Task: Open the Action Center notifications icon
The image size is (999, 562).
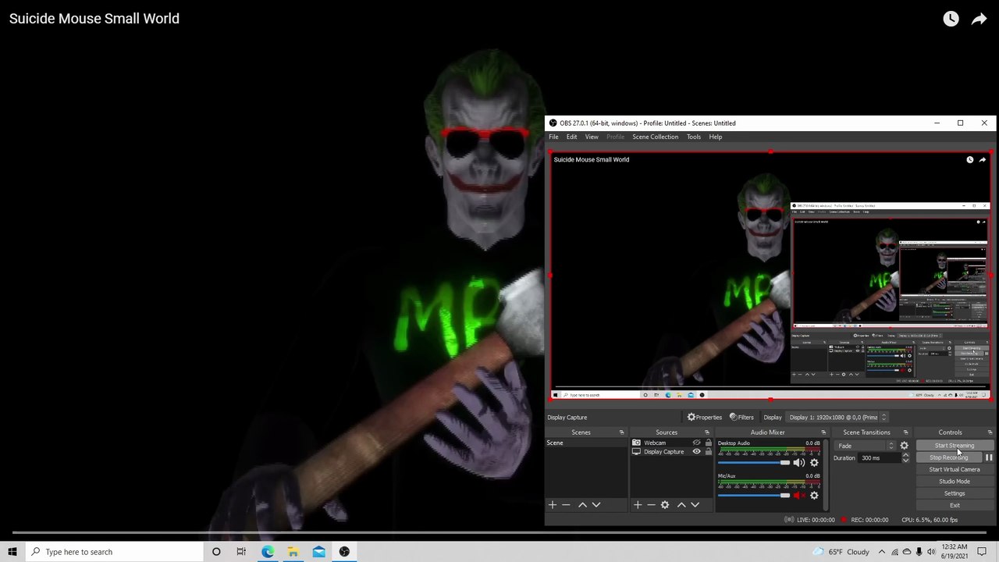Action: tap(982, 552)
